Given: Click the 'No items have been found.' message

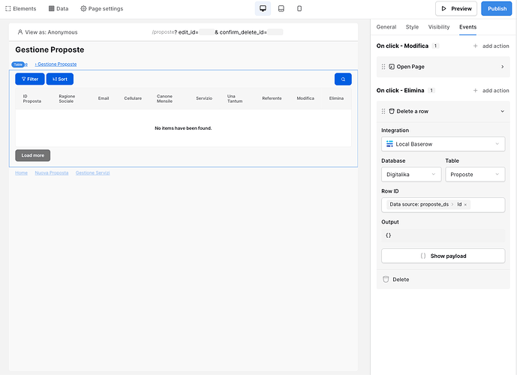Looking at the screenshot, I should [183, 128].
